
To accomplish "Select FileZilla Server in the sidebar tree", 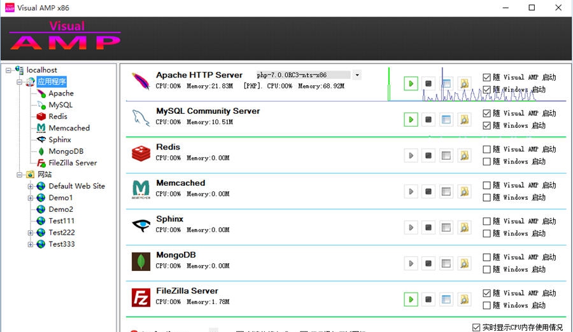I will click(73, 163).
